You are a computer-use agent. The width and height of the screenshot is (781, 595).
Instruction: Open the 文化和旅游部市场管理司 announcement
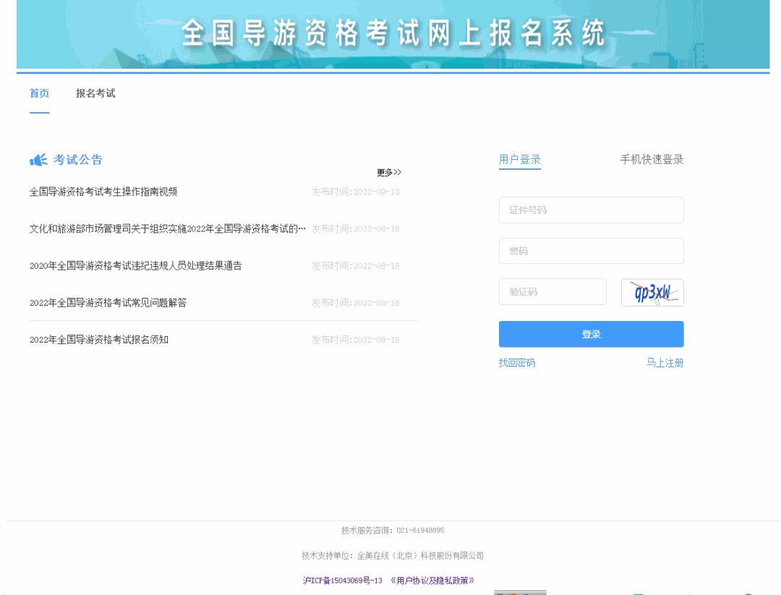[x=167, y=228]
